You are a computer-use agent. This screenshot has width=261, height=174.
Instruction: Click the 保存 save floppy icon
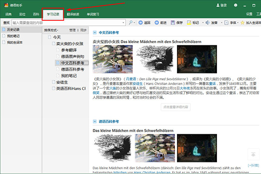(x=173, y=23)
